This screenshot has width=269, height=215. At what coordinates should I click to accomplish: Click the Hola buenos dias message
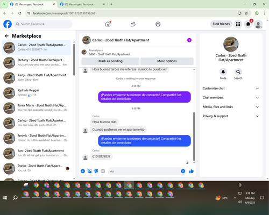tap(104, 122)
